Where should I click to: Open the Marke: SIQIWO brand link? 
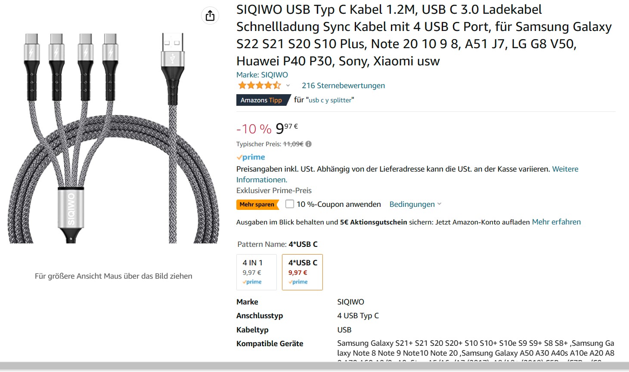tap(262, 75)
